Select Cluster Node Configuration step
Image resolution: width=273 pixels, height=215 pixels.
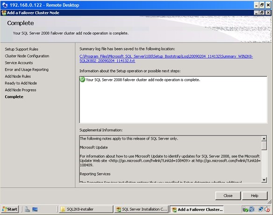27,56
